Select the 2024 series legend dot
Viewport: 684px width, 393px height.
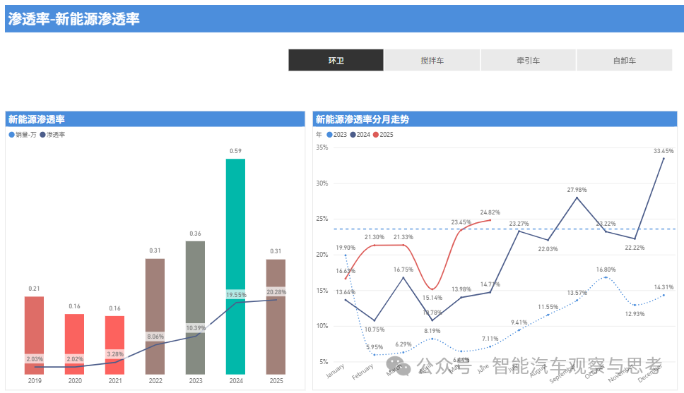353,135
